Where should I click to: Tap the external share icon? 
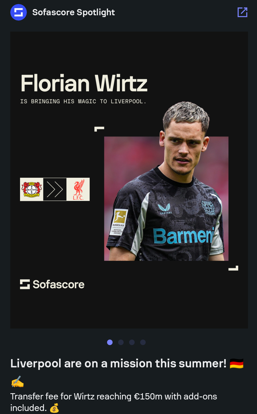point(242,12)
